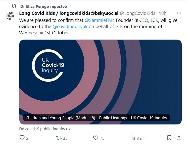
Task: View post analytics showing 3 mil
Action: coord(132,138)
